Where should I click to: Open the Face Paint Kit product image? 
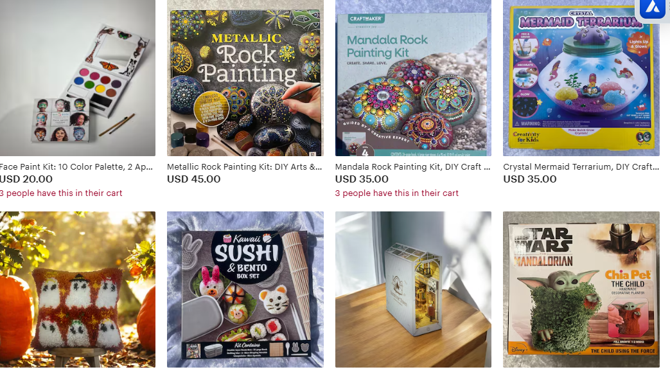(77, 78)
